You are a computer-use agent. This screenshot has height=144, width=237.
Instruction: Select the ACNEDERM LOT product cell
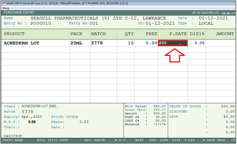pos(21,43)
